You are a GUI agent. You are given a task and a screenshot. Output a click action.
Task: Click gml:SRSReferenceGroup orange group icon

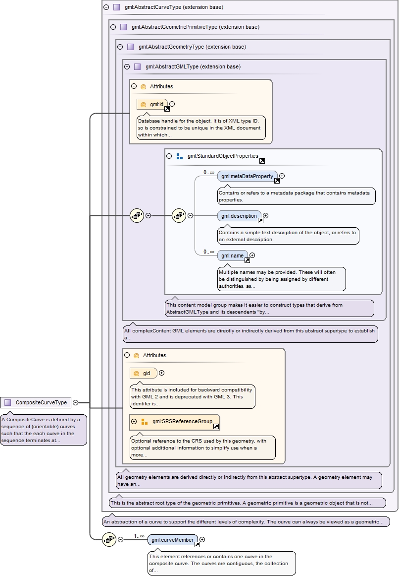click(144, 422)
